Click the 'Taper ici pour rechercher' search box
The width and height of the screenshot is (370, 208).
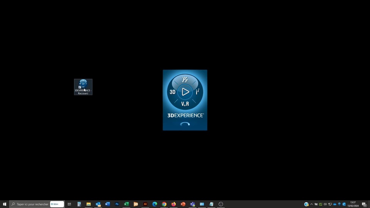(37, 204)
